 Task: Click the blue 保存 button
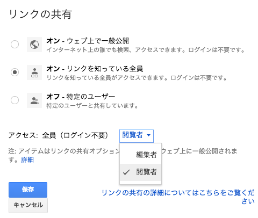pos(28,190)
